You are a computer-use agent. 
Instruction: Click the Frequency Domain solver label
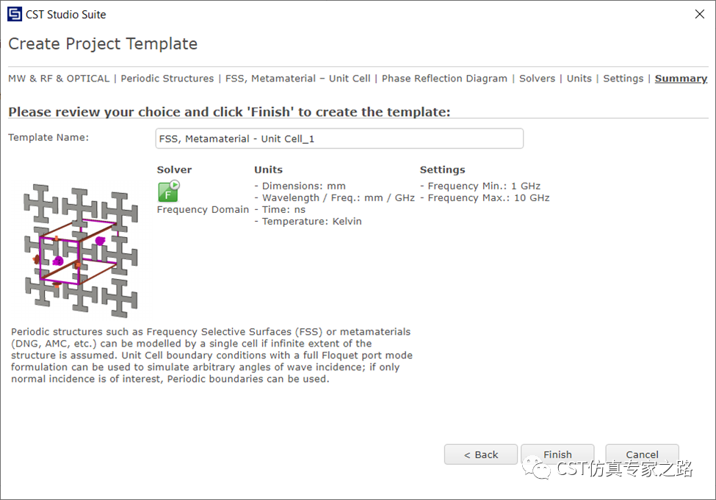click(203, 209)
